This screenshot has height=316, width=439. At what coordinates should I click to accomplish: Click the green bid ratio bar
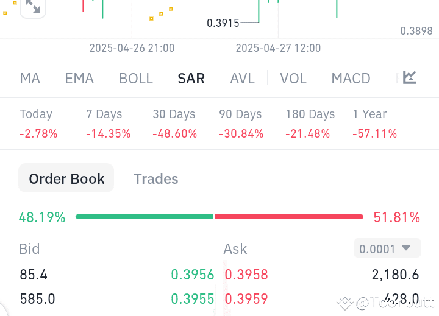(144, 217)
